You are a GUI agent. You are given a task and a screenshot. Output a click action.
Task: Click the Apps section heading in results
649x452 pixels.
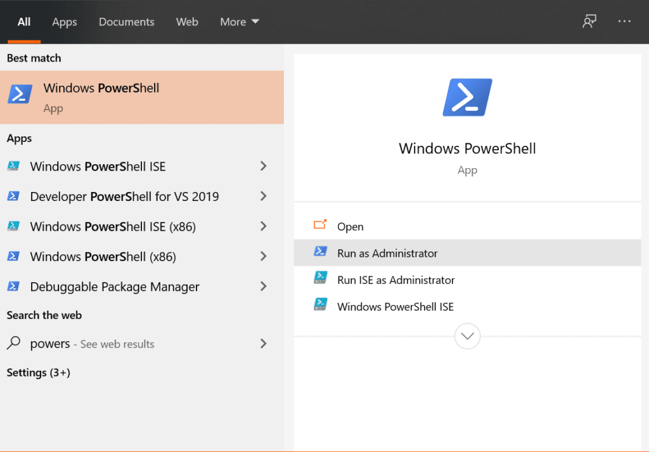[x=20, y=138]
